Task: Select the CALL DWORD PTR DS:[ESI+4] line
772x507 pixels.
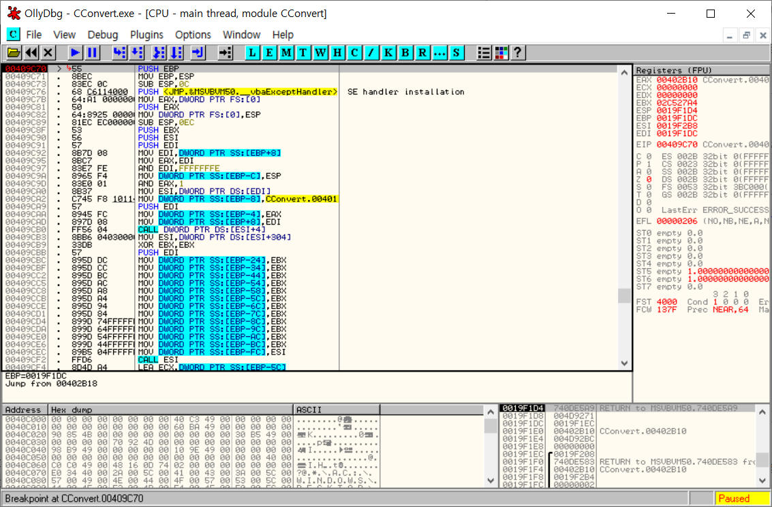Action: pos(202,229)
